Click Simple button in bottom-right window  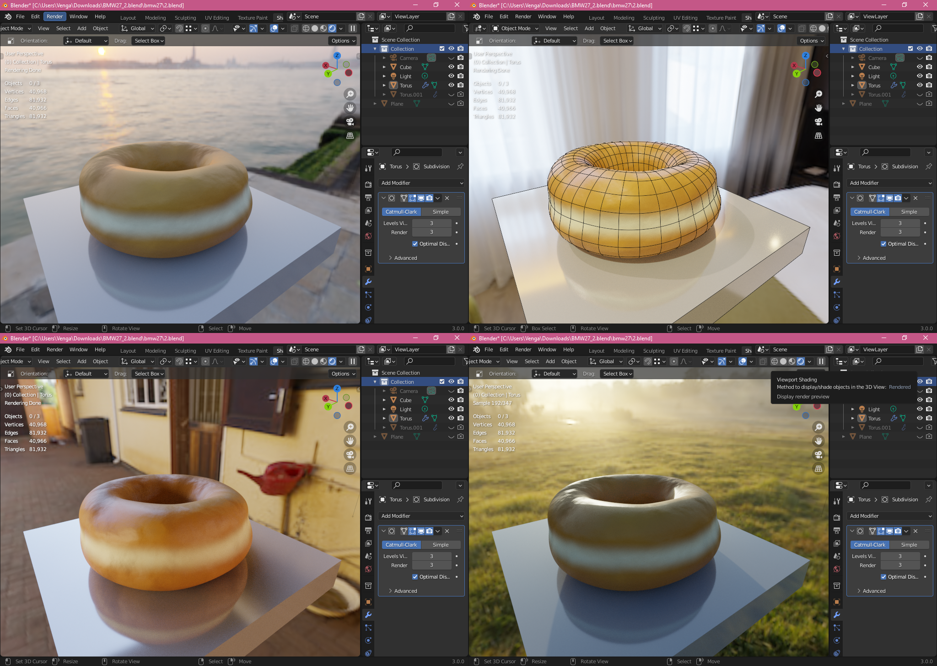tap(909, 545)
